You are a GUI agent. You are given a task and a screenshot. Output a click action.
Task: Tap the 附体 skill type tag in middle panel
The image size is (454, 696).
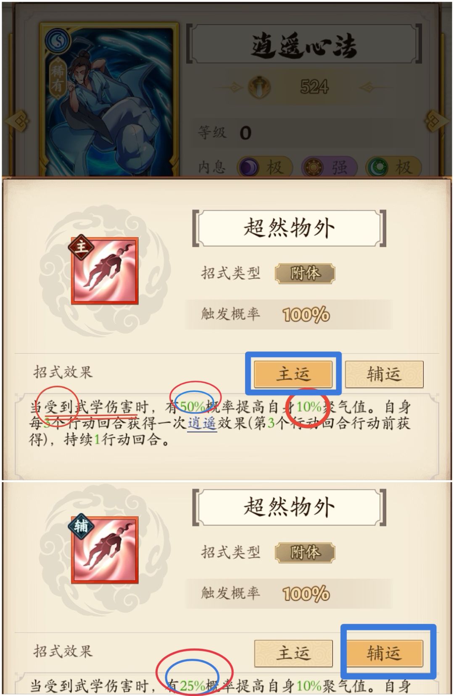click(305, 274)
